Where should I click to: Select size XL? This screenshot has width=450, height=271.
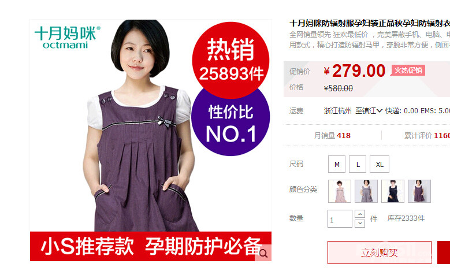pos(380,164)
